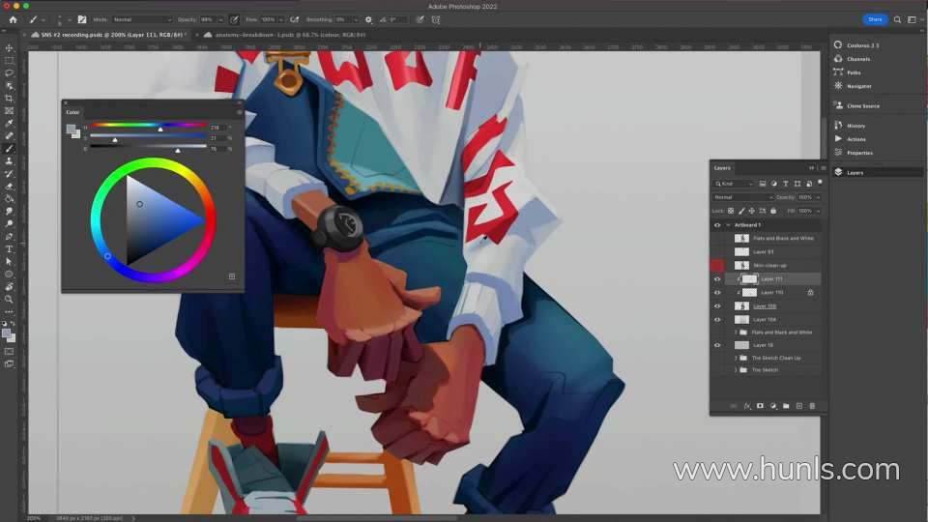Open the Color panel menu
This screenshot has width=928, height=522.
(239, 112)
